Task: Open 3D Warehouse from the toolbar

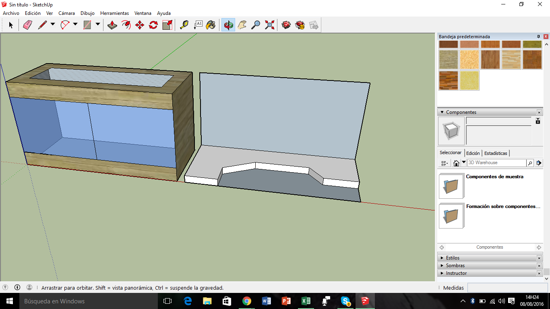Action: pyautogui.click(x=286, y=25)
